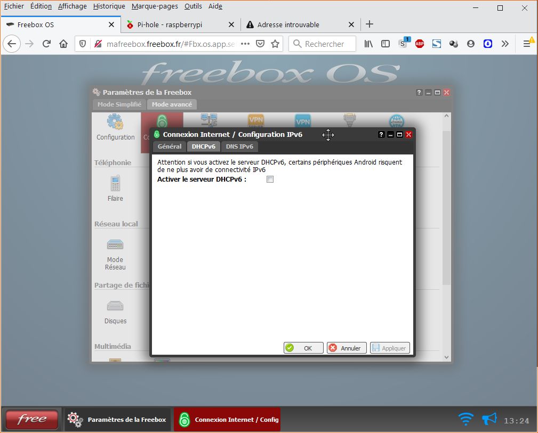538x433 pixels.
Task: Select Connexion Internet / Config taskbar item
Action: pos(227,419)
